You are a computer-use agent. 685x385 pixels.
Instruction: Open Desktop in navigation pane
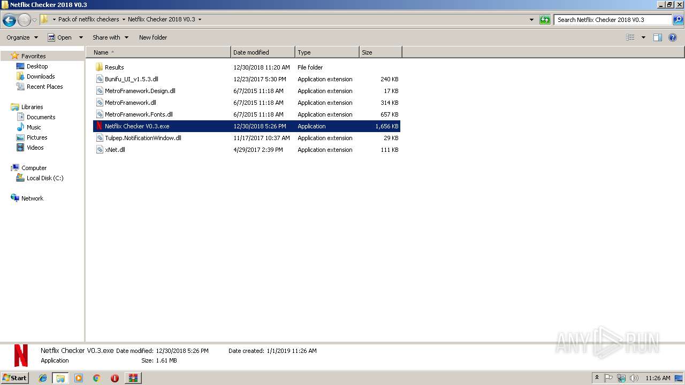click(37, 66)
